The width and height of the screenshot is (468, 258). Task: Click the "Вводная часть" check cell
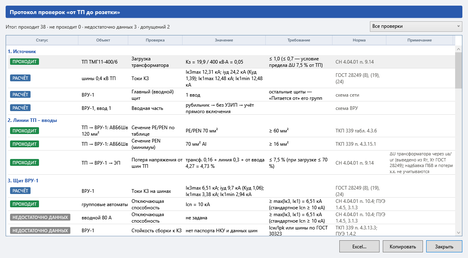(148, 108)
